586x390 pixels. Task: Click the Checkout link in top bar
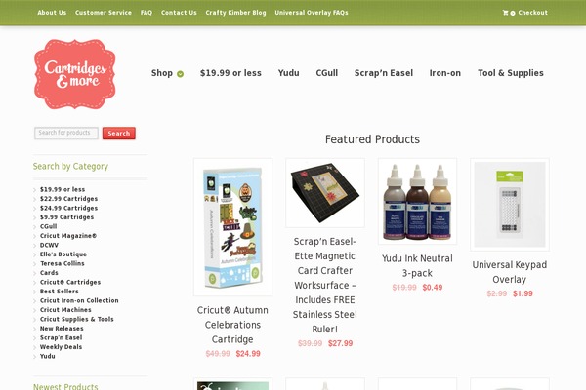tap(532, 13)
